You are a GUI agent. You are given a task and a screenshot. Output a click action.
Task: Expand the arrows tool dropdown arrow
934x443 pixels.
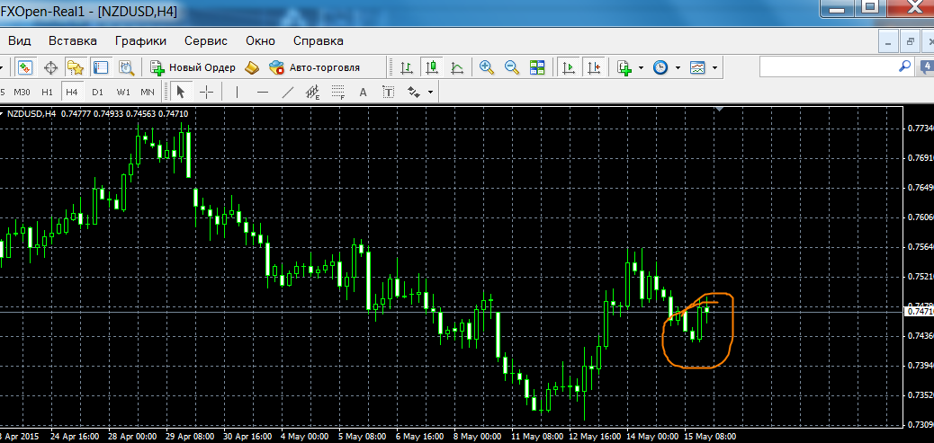pos(430,93)
